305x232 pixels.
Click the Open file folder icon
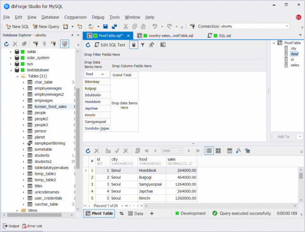click(x=91, y=26)
